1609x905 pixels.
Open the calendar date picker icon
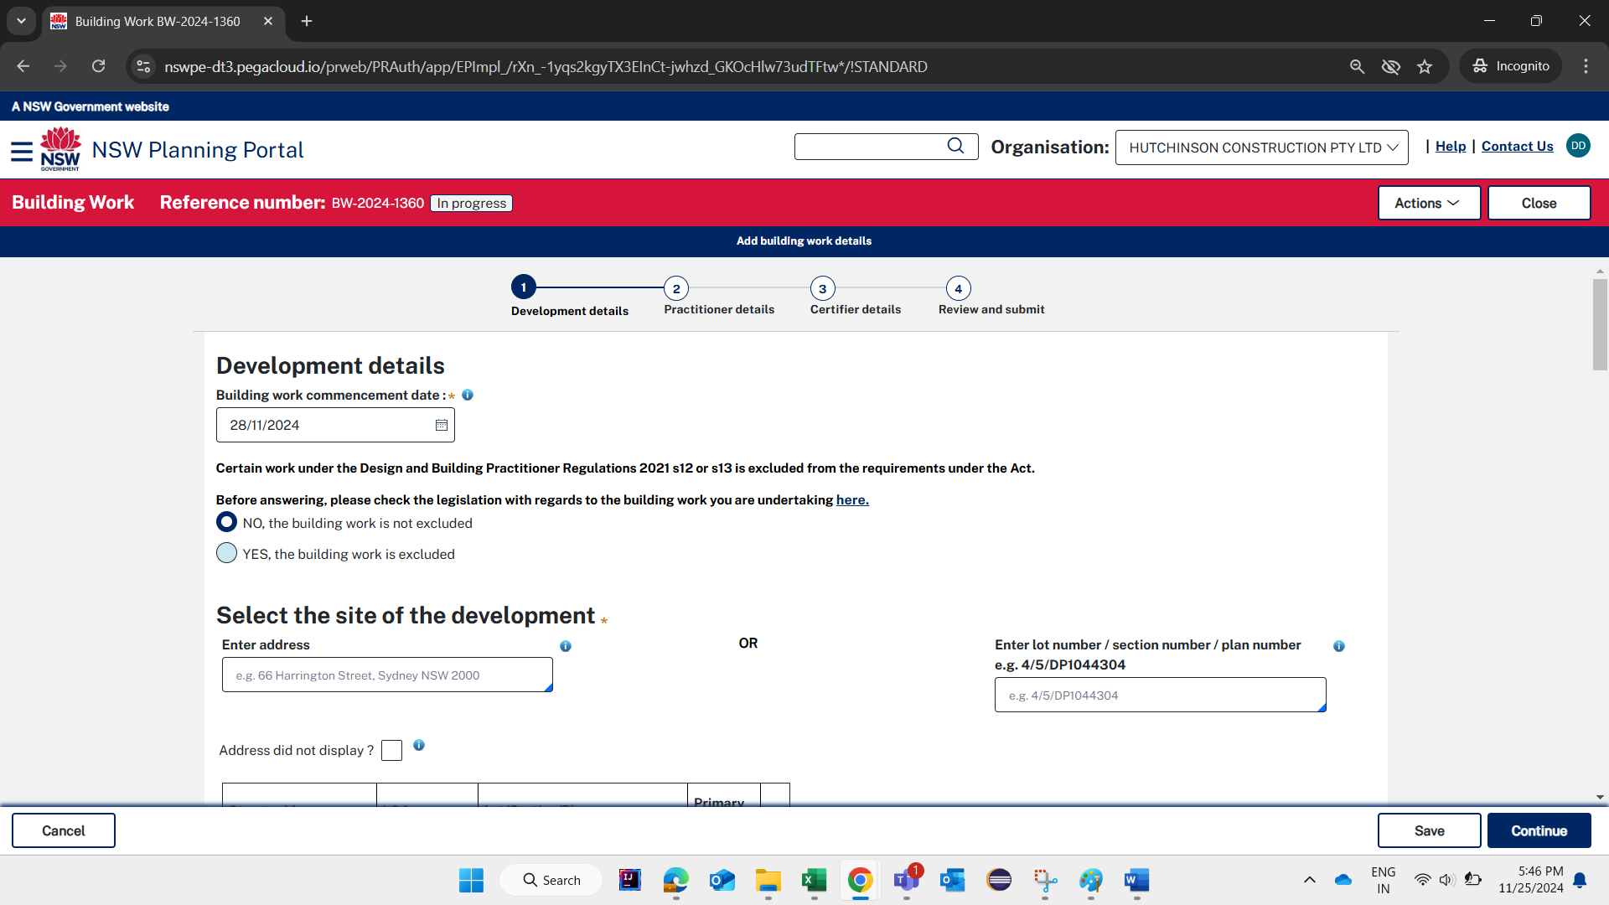click(442, 426)
